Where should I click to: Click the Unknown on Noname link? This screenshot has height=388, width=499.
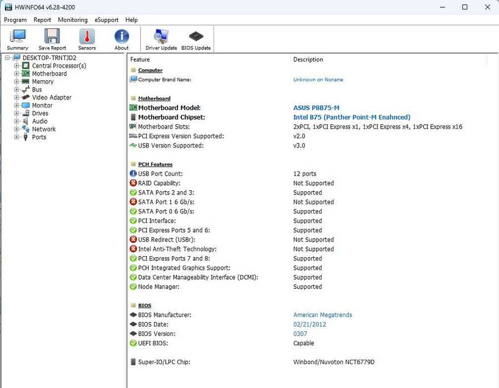click(x=318, y=79)
